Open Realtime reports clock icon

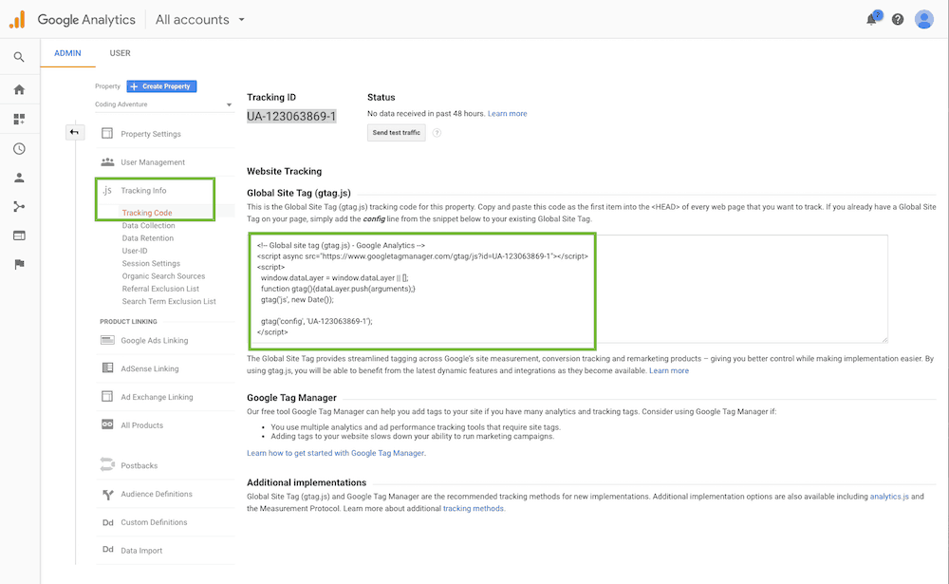tap(19, 148)
